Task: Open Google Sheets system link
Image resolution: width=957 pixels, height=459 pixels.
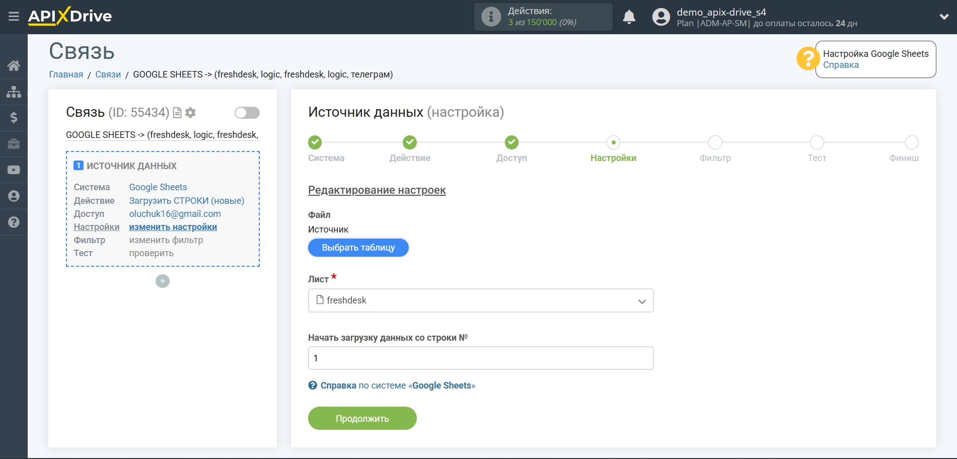Action: tap(158, 187)
